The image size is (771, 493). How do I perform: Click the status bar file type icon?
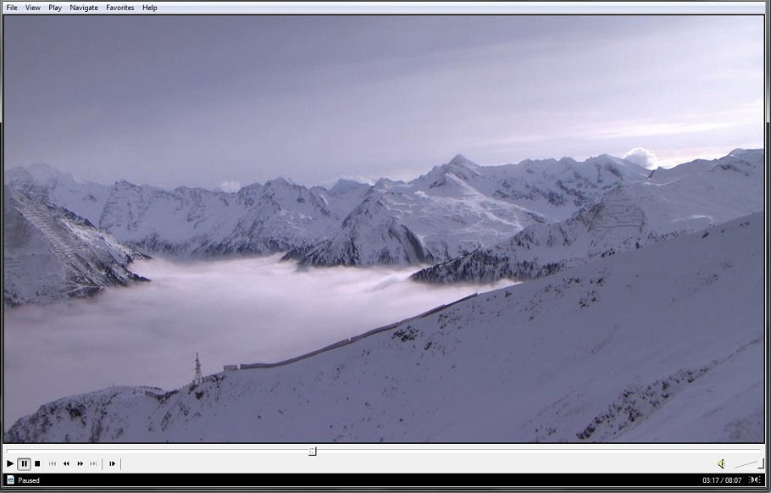[10, 480]
